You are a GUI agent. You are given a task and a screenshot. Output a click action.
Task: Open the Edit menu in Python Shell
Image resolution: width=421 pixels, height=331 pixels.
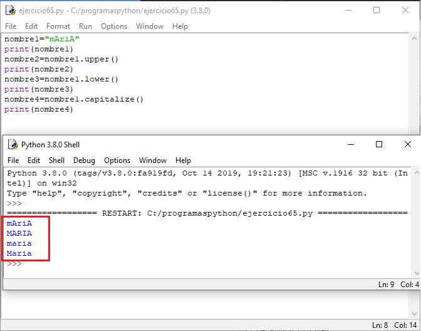(34, 160)
